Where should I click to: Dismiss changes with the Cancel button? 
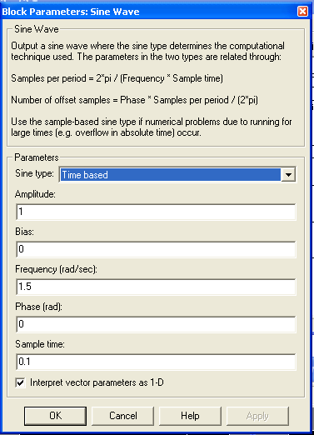122,416
